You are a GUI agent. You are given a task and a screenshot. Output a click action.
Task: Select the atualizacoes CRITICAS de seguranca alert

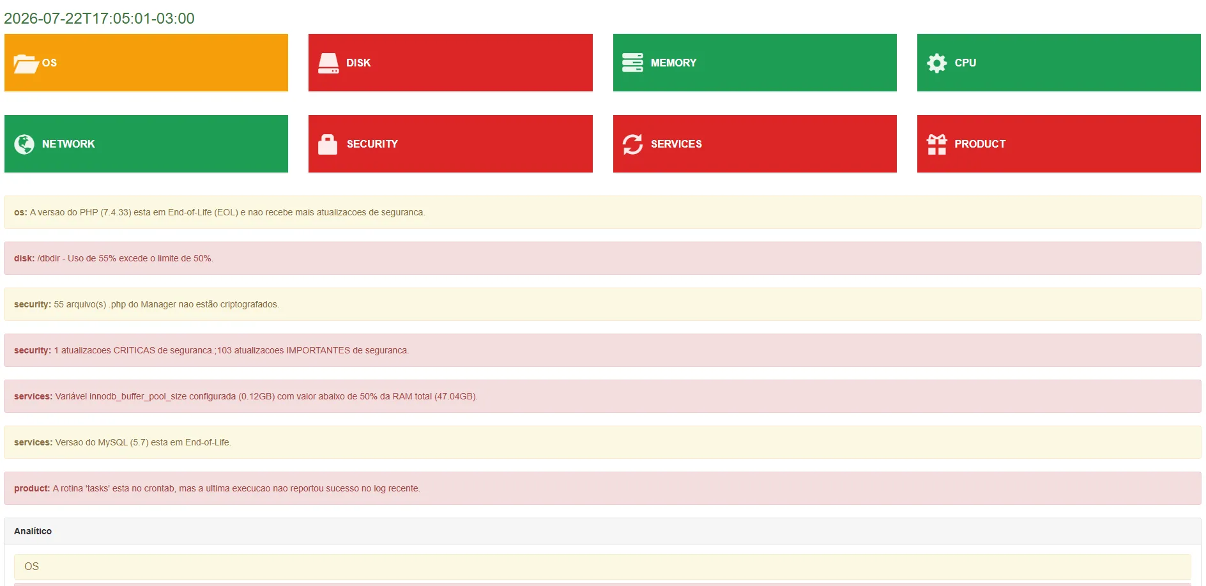pyautogui.click(x=602, y=350)
